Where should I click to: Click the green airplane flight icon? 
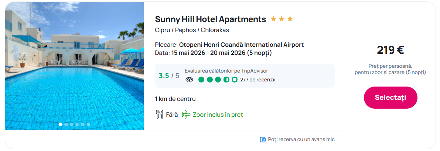(x=186, y=115)
